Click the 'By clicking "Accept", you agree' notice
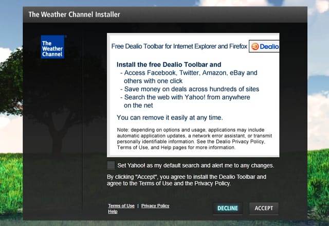 (187, 180)
